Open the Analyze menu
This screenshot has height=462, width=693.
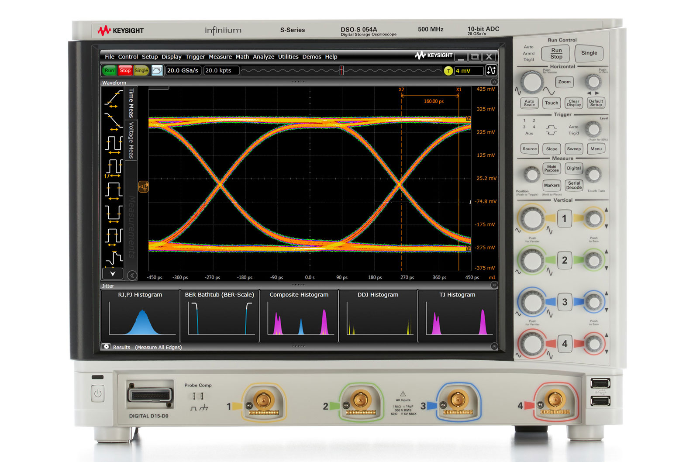click(x=263, y=57)
